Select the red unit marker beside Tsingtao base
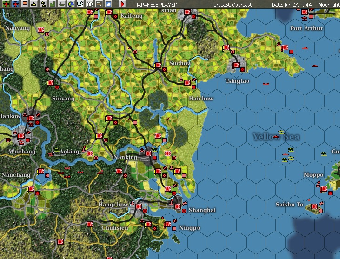Image resolution: width=340 pixels, height=259 pixels. click(242, 70)
